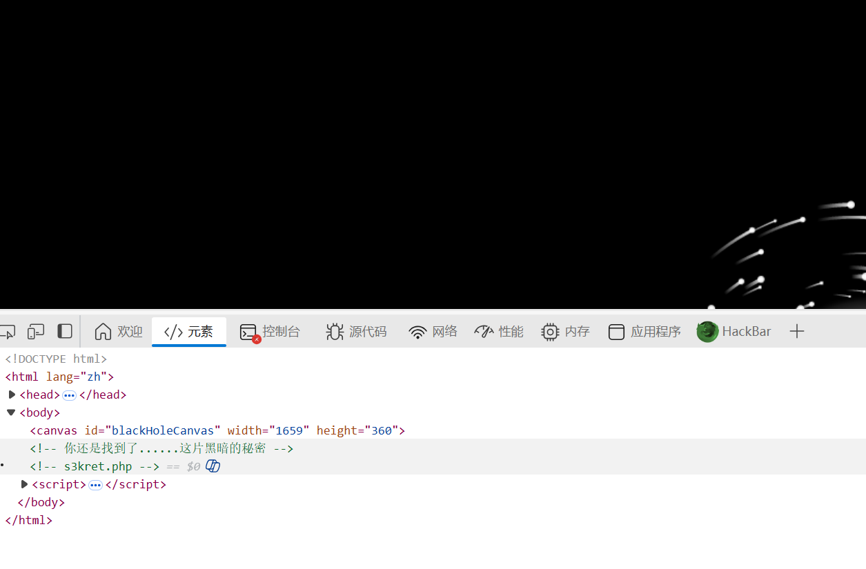Toggle device emulation mode
This screenshot has height=569, width=866.
36,332
